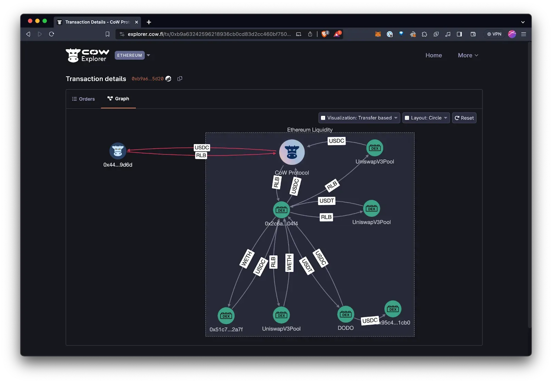Go to the Home link
Image resolution: width=552 pixels, height=383 pixels.
pyautogui.click(x=433, y=55)
